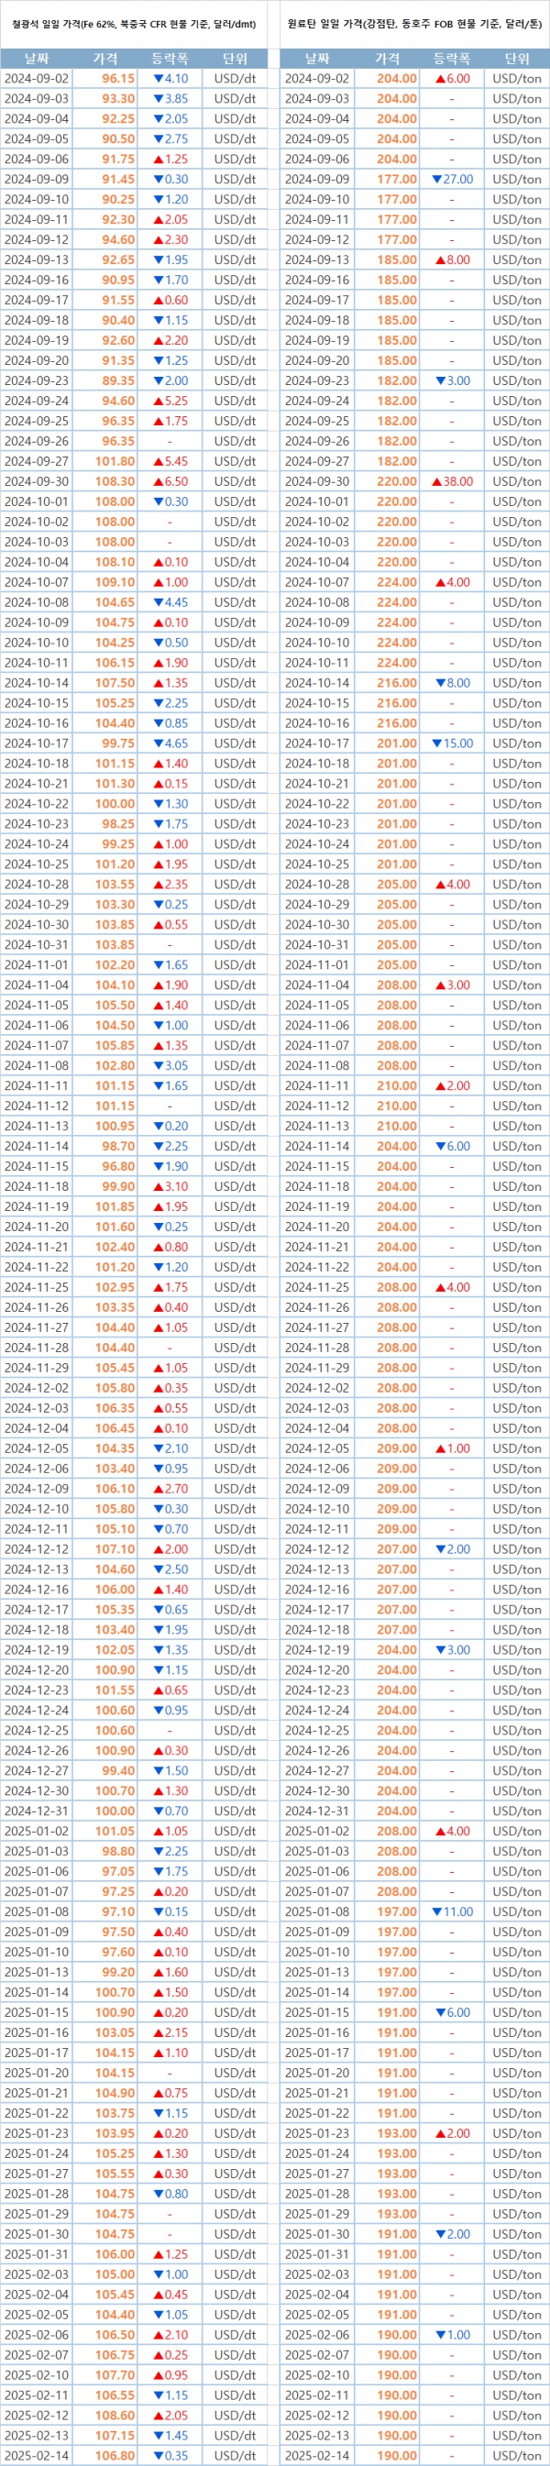
Task: Click the 날짜 header of the iron ore table
Action: pyautogui.click(x=37, y=59)
